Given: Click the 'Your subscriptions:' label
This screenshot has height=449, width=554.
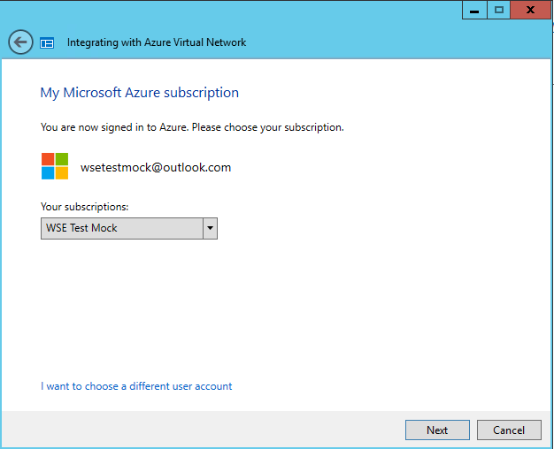Looking at the screenshot, I should coord(84,207).
